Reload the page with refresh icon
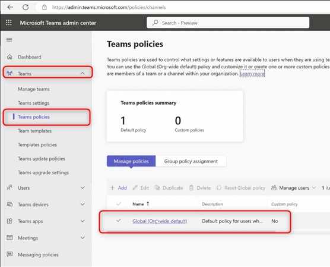The width and height of the screenshot is (330, 267). (x=26, y=7)
